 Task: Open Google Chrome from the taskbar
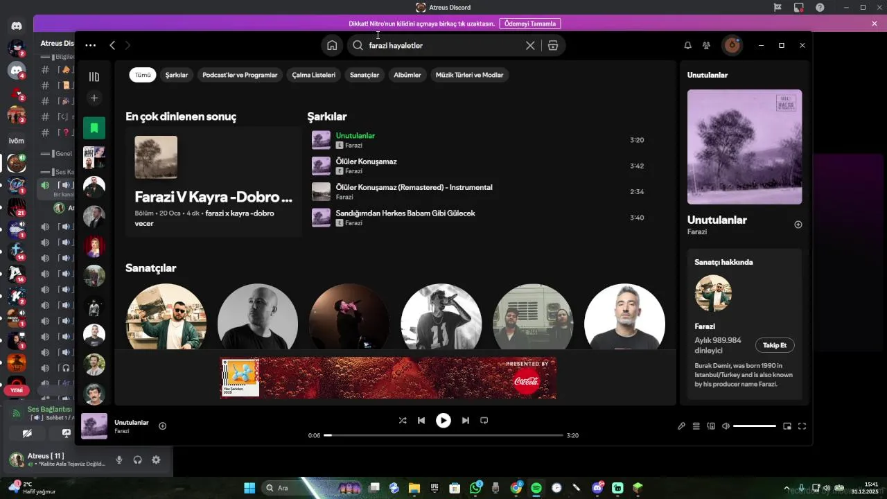516,488
